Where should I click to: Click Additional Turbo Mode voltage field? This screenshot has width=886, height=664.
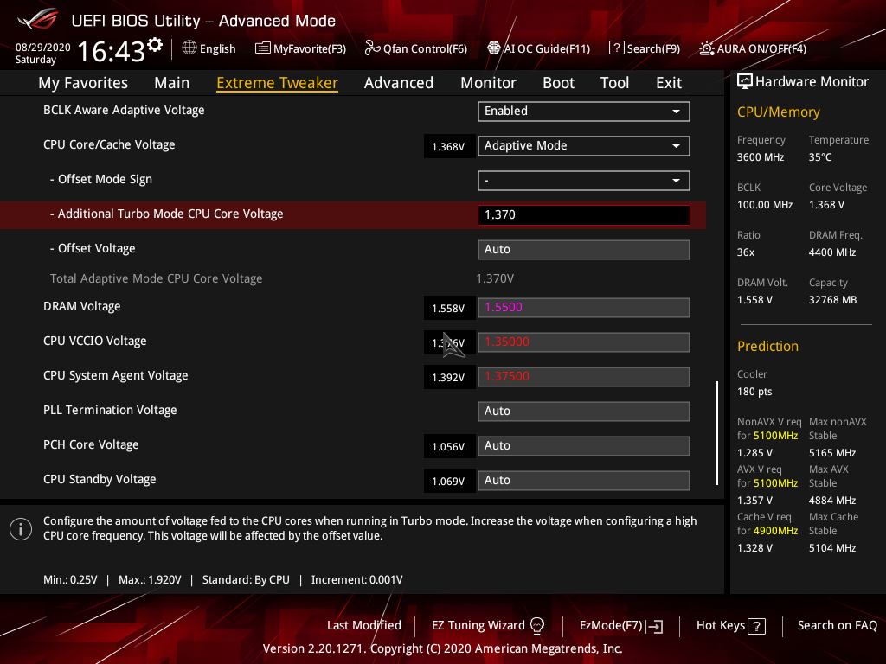(x=584, y=215)
